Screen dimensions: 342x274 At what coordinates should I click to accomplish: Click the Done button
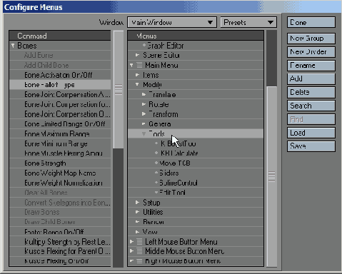(x=311, y=22)
